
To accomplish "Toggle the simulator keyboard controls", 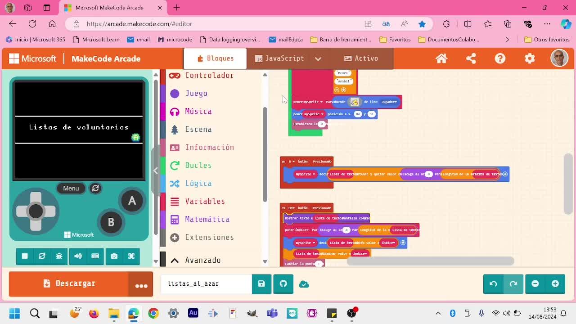I will pyautogui.click(x=95, y=256).
